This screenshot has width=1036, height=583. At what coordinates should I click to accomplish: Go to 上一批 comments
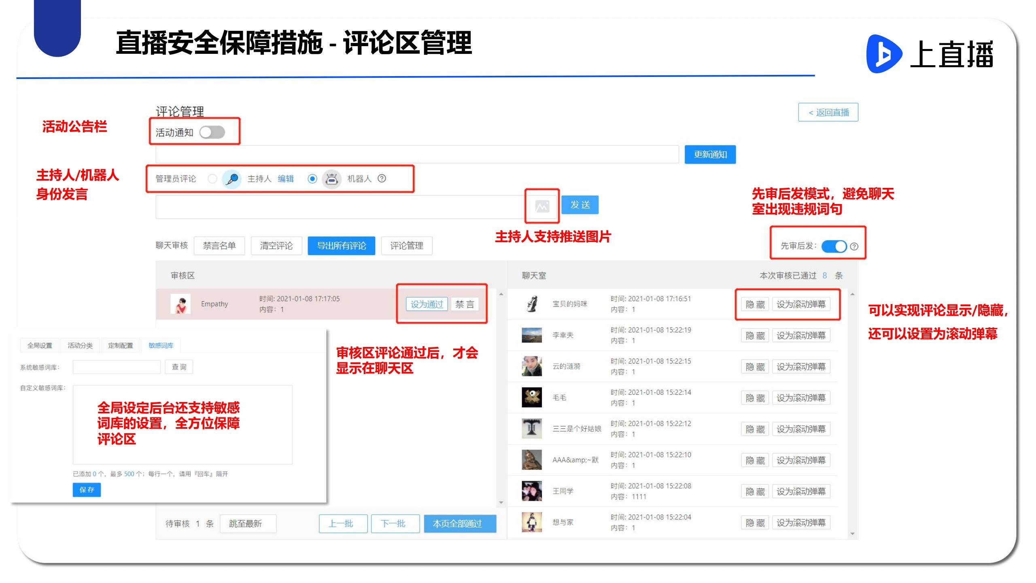coord(343,523)
